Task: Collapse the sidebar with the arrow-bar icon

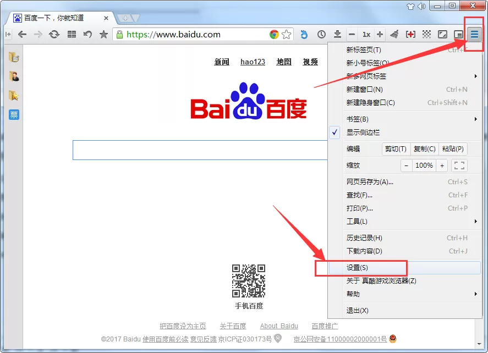Action: 8,34
